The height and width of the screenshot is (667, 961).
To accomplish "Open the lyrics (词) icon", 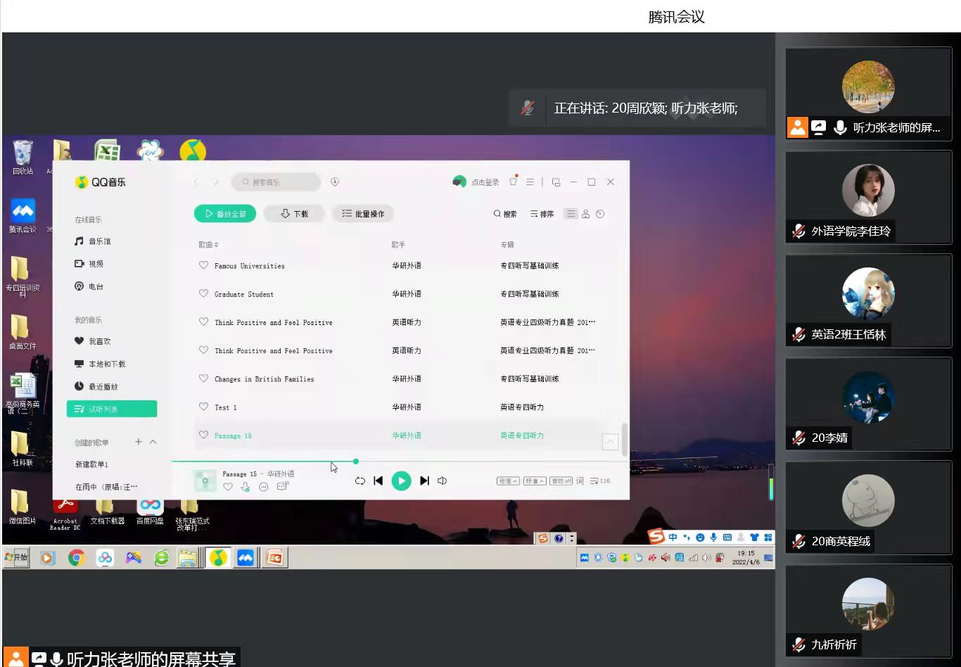I will [x=580, y=481].
